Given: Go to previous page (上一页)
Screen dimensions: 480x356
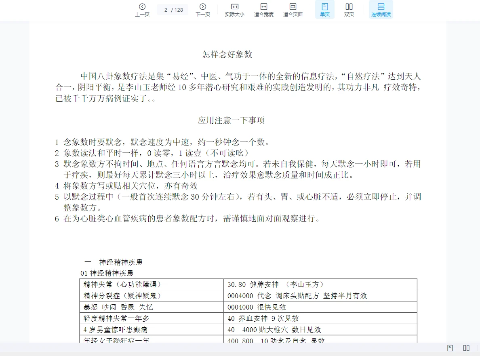Looking at the screenshot, I should click(142, 10).
